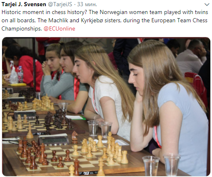The image size is (212, 177).
Task: Open the @ECUonline mention link
Action: click(x=59, y=28)
